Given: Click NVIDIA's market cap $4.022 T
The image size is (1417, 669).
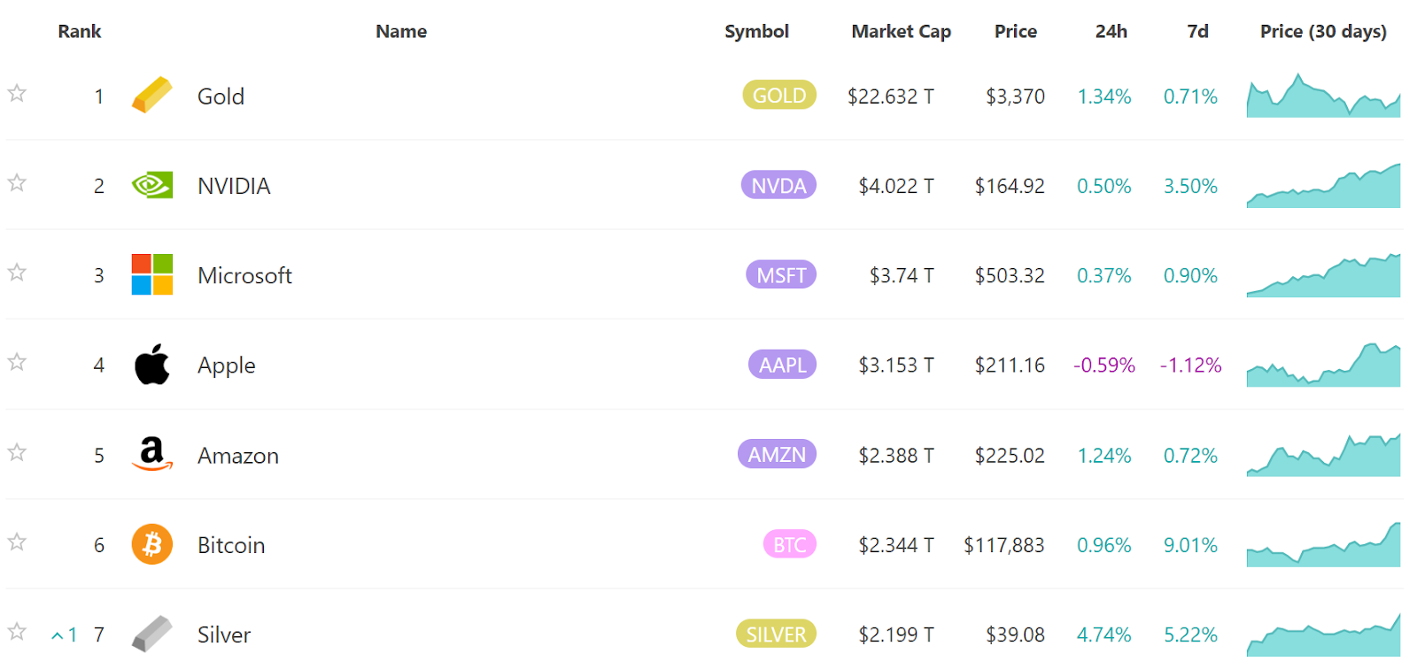Looking at the screenshot, I should (x=895, y=186).
